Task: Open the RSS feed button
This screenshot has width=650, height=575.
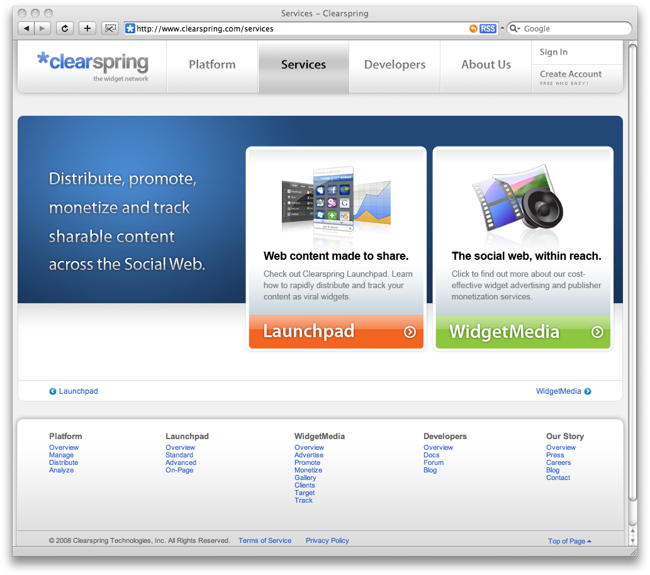Action: (x=488, y=28)
